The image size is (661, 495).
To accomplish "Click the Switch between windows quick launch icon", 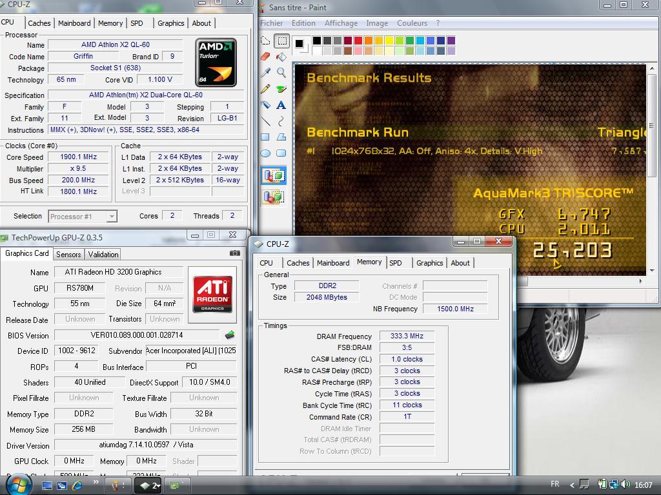I will [62, 486].
